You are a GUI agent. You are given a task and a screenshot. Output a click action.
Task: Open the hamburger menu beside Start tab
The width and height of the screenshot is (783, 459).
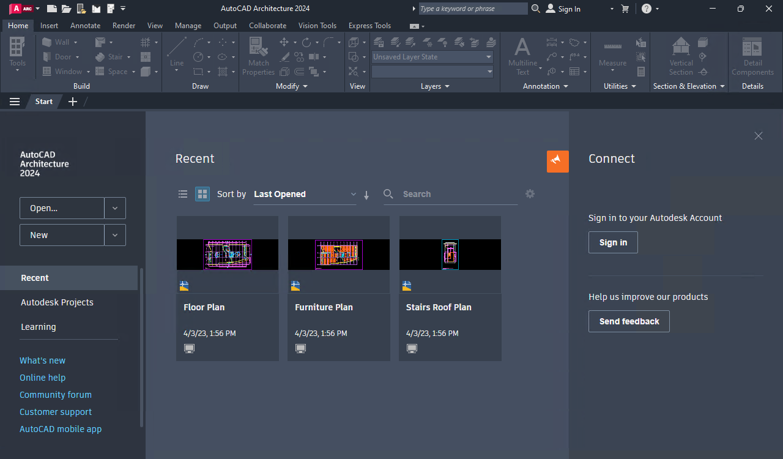15,102
